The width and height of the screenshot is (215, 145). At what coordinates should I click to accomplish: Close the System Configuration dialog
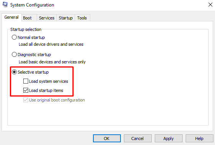tap(210, 5)
